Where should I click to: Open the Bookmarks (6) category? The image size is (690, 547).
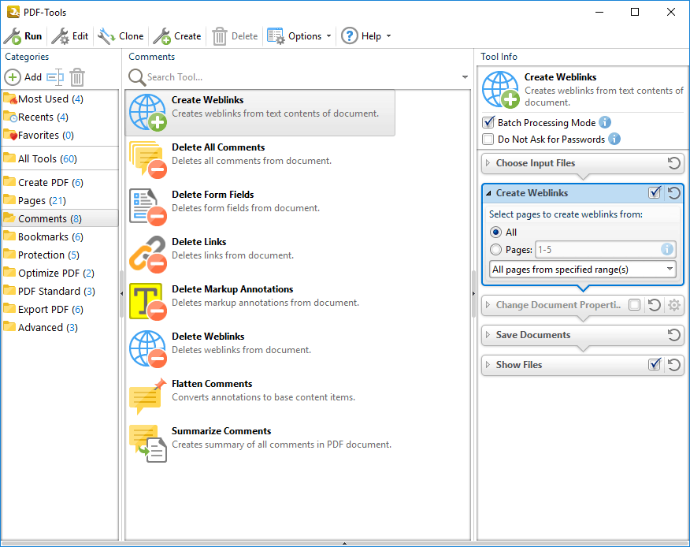(60, 237)
